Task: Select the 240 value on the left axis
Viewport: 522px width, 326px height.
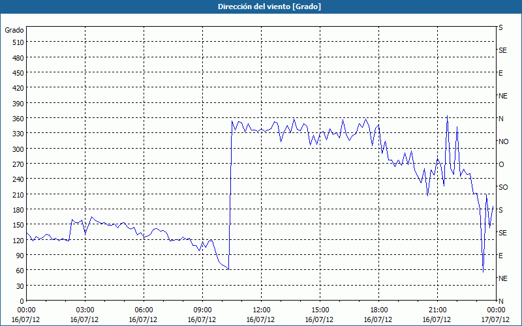Action: [x=19, y=180]
